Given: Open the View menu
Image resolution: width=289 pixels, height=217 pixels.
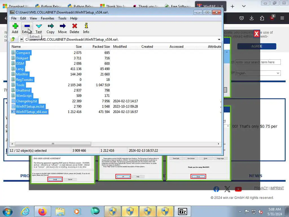Looking at the screenshot, I should [33, 18].
